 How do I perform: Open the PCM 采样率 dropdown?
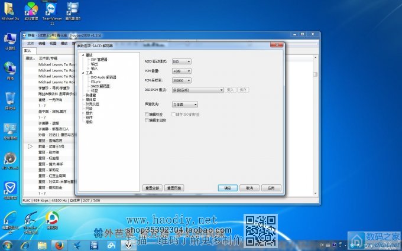[x=181, y=80]
